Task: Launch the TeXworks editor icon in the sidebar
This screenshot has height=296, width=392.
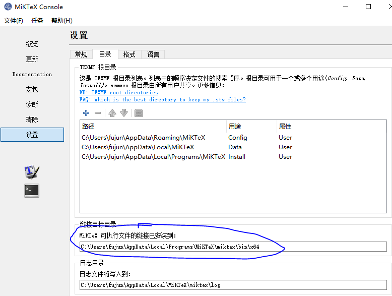Action: [x=32, y=172]
